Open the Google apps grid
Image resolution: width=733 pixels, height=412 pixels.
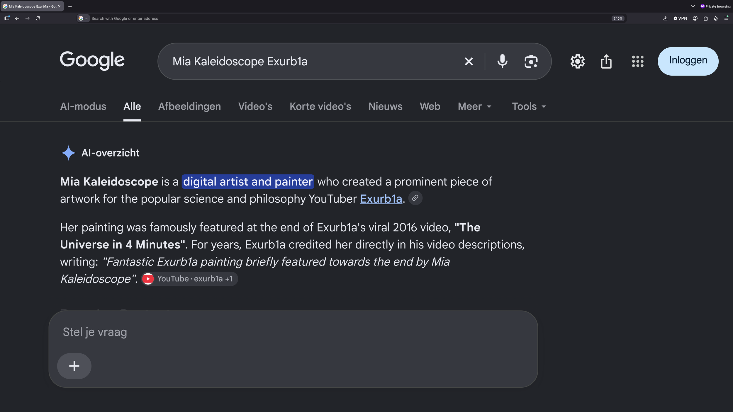(x=638, y=61)
